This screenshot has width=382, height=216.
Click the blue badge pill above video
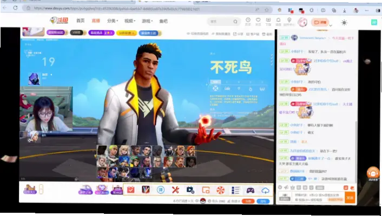coord(149,33)
